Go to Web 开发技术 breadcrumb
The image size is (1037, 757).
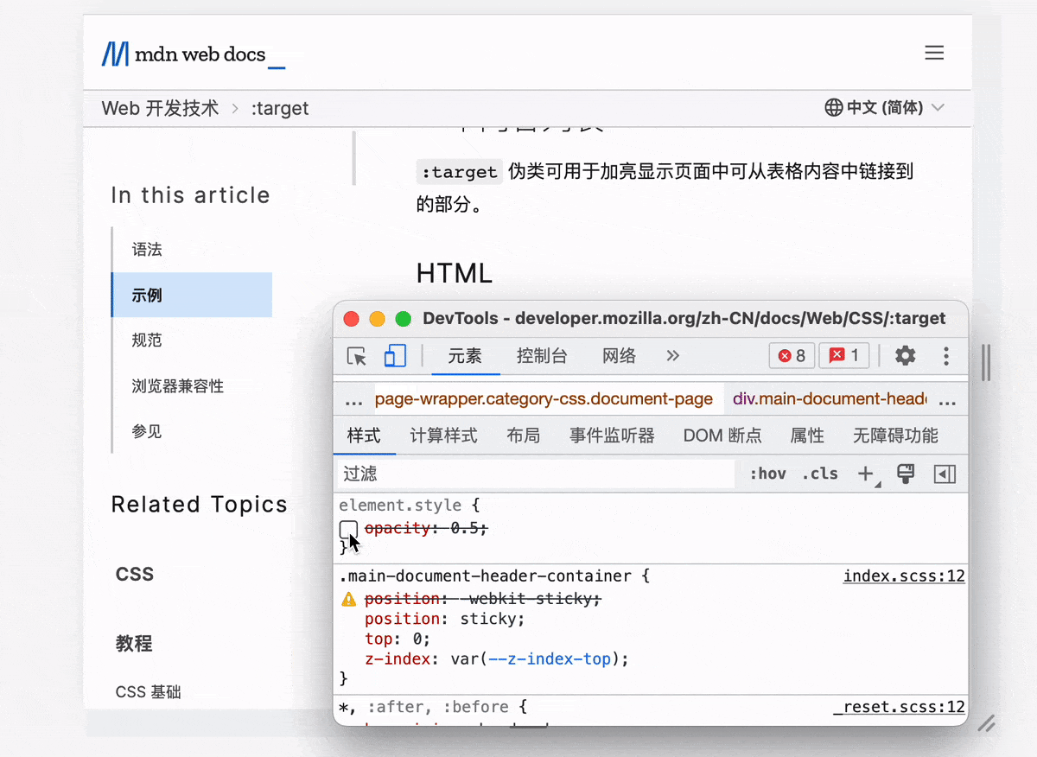pos(161,108)
